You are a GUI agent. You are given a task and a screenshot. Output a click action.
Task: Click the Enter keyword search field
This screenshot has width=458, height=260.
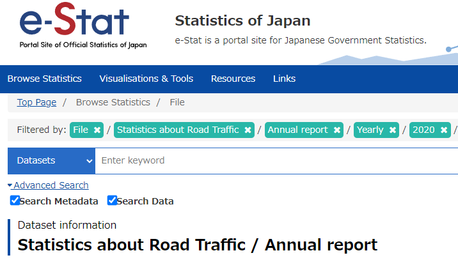click(275, 160)
